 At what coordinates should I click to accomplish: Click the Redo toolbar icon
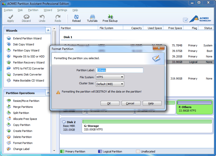[x=58, y=18]
